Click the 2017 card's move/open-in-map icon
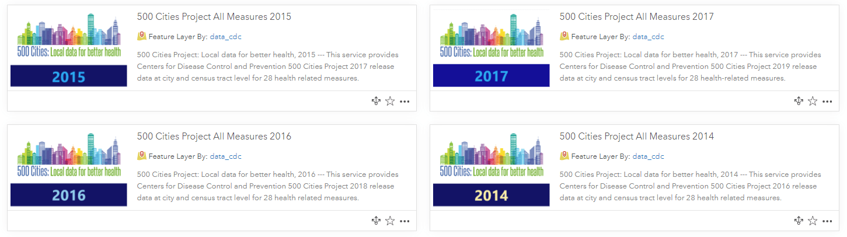 point(799,101)
